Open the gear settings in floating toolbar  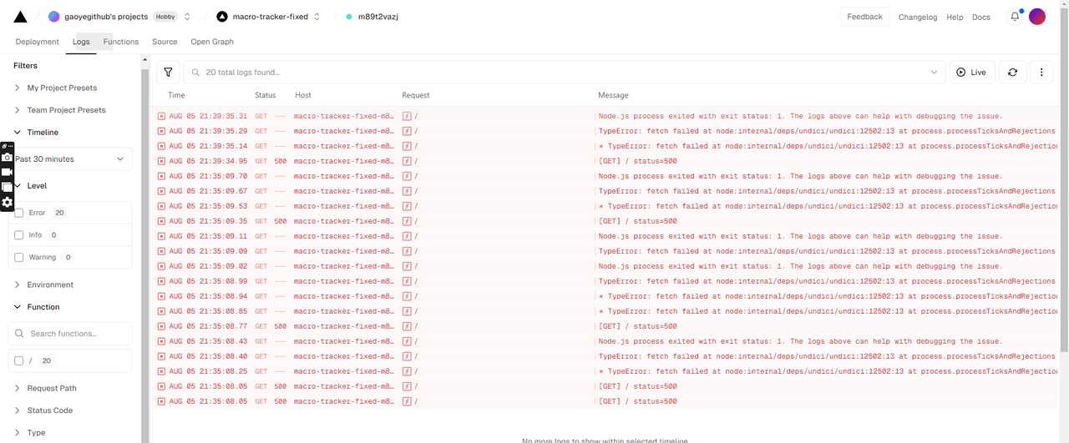(x=7, y=202)
